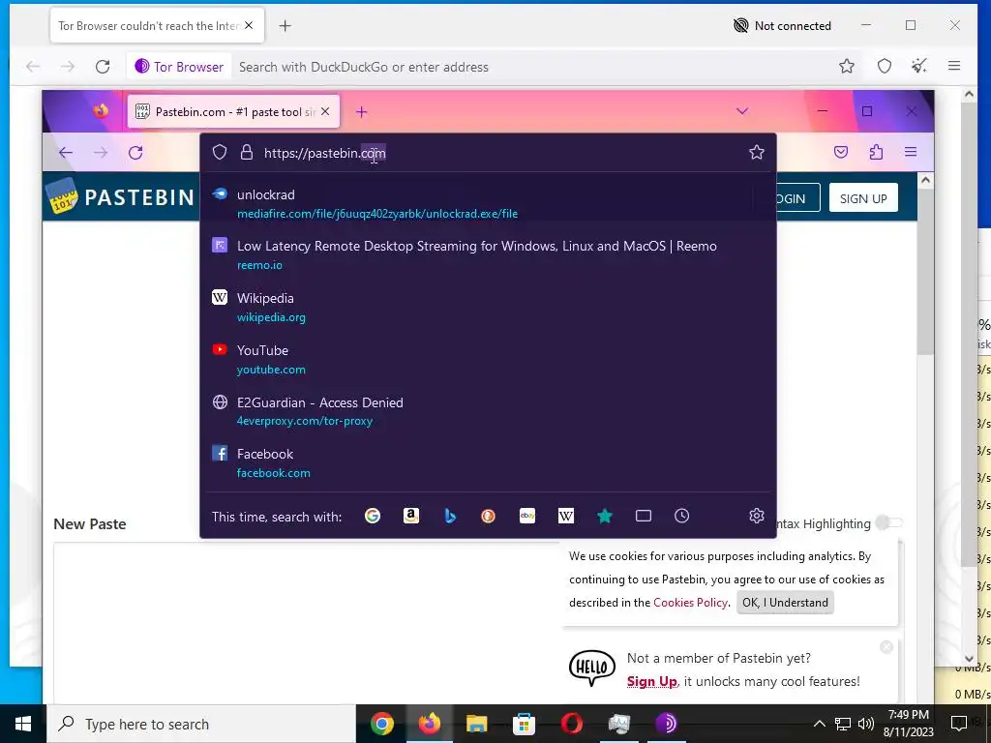Open Opera from taskbar

[571, 724]
